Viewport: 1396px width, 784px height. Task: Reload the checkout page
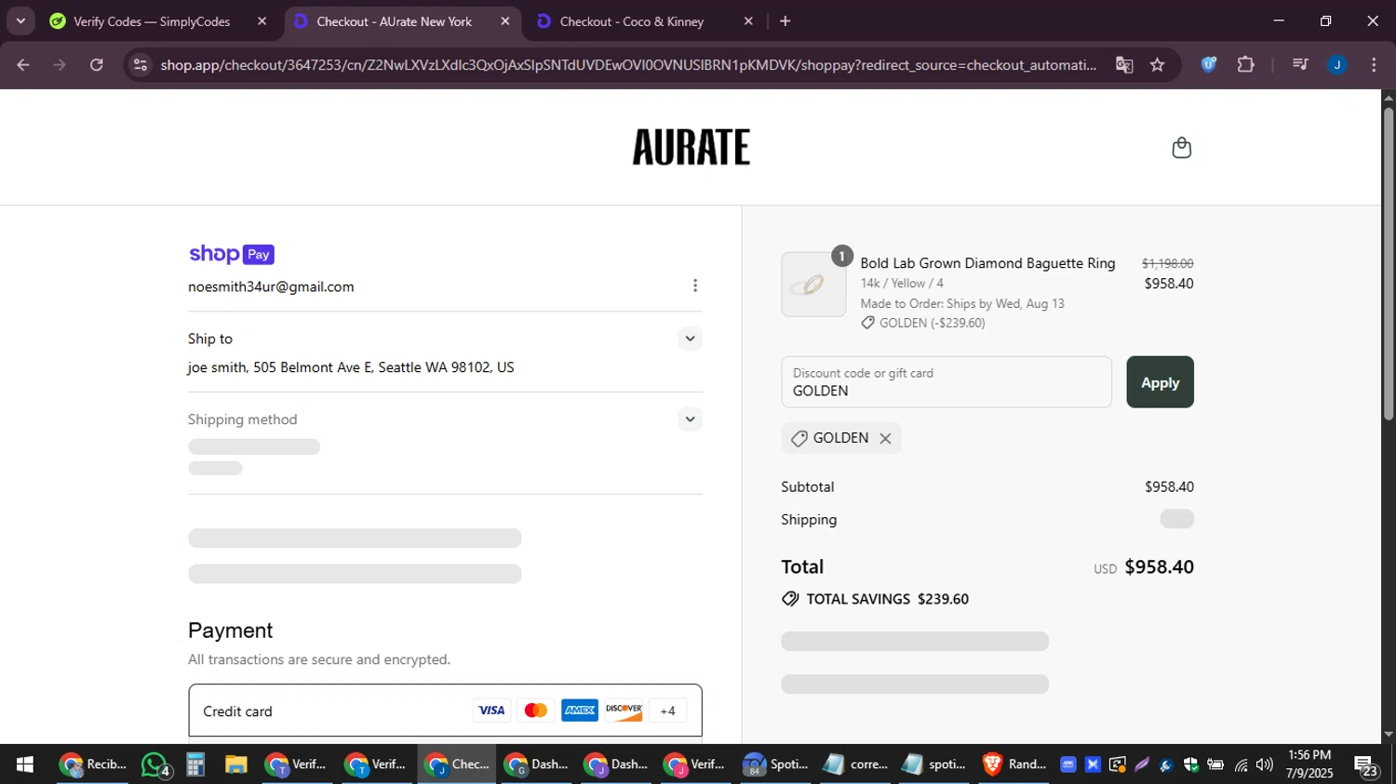click(x=97, y=65)
